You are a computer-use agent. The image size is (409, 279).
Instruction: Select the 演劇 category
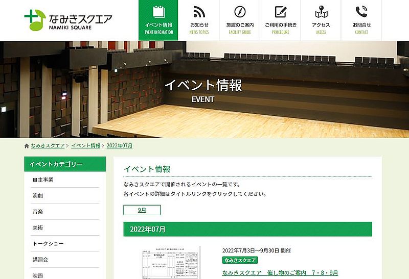click(65, 196)
